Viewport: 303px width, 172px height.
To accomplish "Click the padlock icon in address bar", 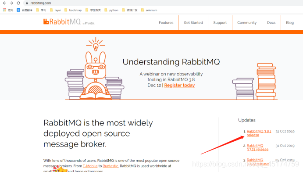I will 27,3.
